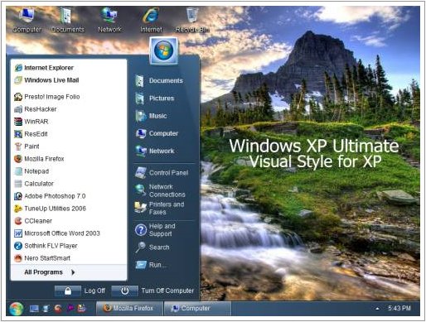Switch to Mozilla Firefox taskbar button
426x322 pixels.
point(129,308)
